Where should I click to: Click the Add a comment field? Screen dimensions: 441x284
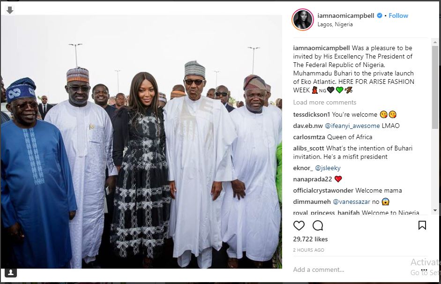coord(349,269)
